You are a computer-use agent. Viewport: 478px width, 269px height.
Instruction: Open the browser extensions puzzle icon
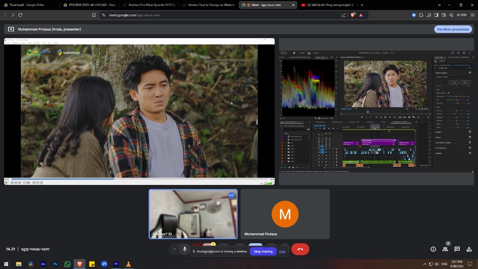coord(421,15)
